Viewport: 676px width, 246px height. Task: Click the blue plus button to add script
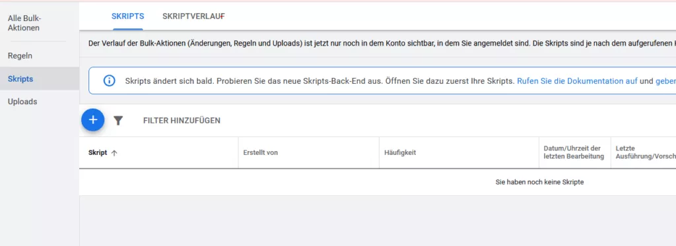click(92, 120)
